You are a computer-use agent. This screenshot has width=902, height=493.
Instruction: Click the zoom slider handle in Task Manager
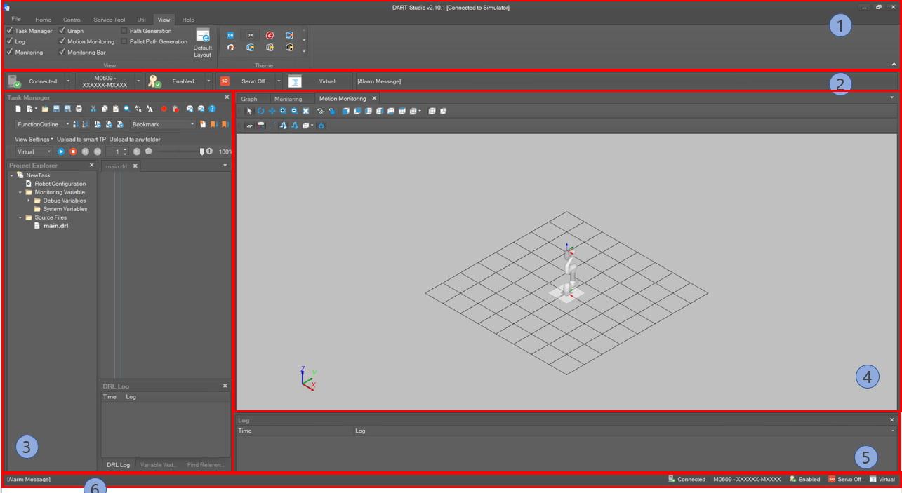tap(202, 151)
